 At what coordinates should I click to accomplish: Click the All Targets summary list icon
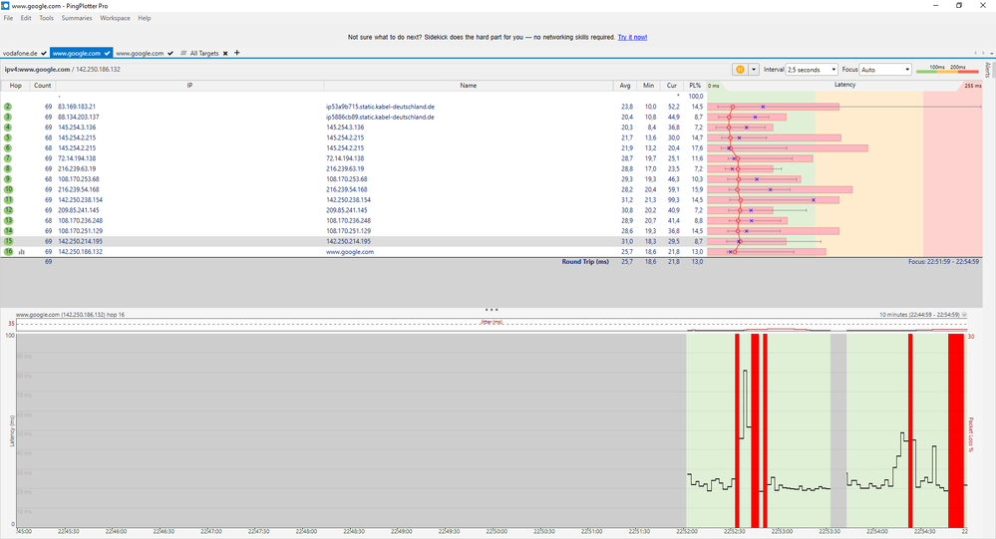[x=183, y=54]
